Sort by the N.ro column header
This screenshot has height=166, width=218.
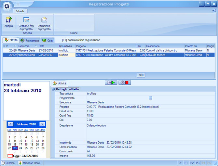10,46
